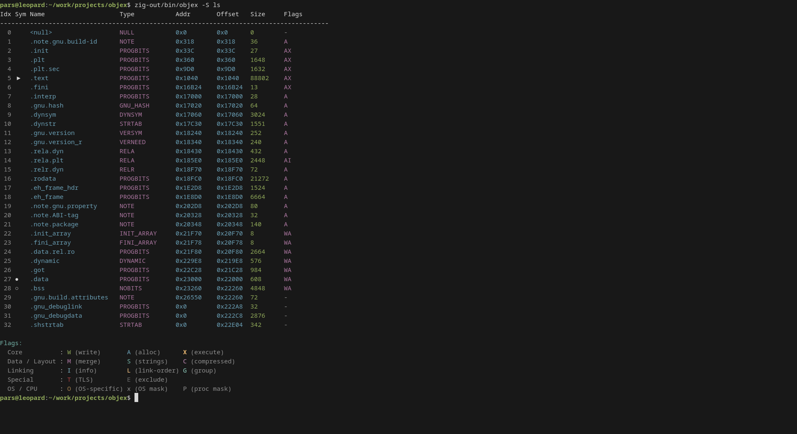
Task: Click the 'FINI_ARRAY' type value
Action: (x=138, y=243)
